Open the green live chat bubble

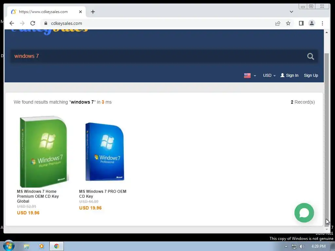pos(304,212)
